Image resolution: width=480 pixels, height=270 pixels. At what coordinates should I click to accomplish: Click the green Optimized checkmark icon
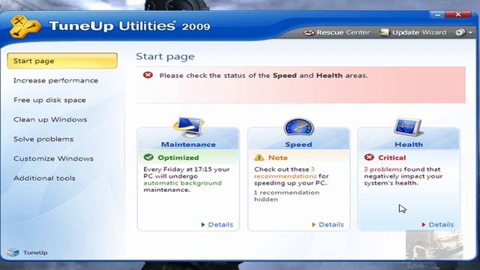[x=148, y=157]
